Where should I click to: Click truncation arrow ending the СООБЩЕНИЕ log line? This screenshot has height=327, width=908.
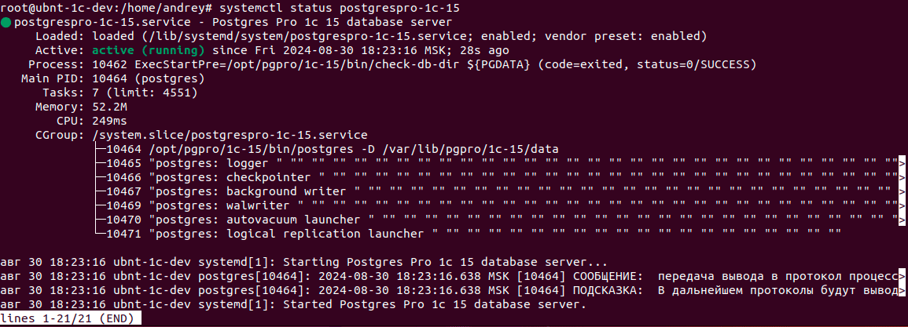pyautogui.click(x=902, y=276)
